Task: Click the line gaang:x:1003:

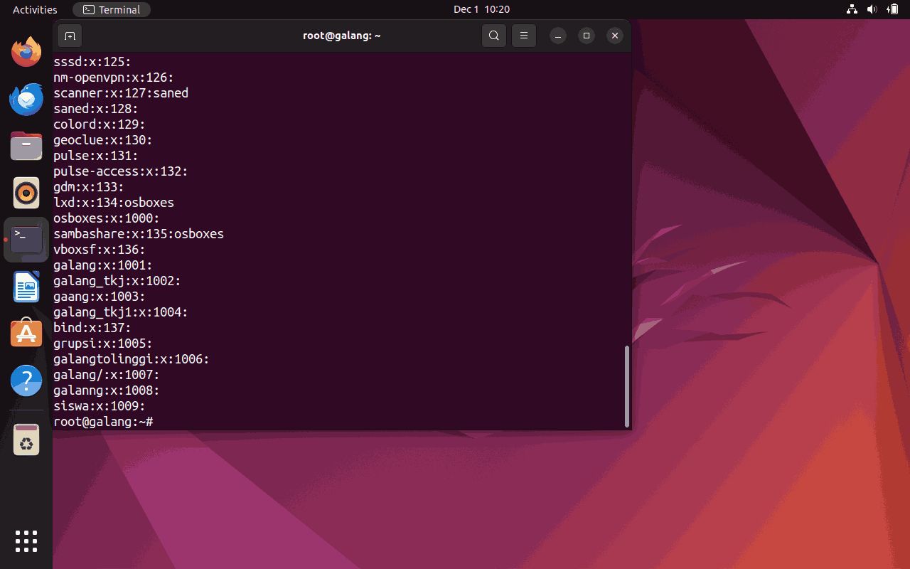Action: click(100, 297)
